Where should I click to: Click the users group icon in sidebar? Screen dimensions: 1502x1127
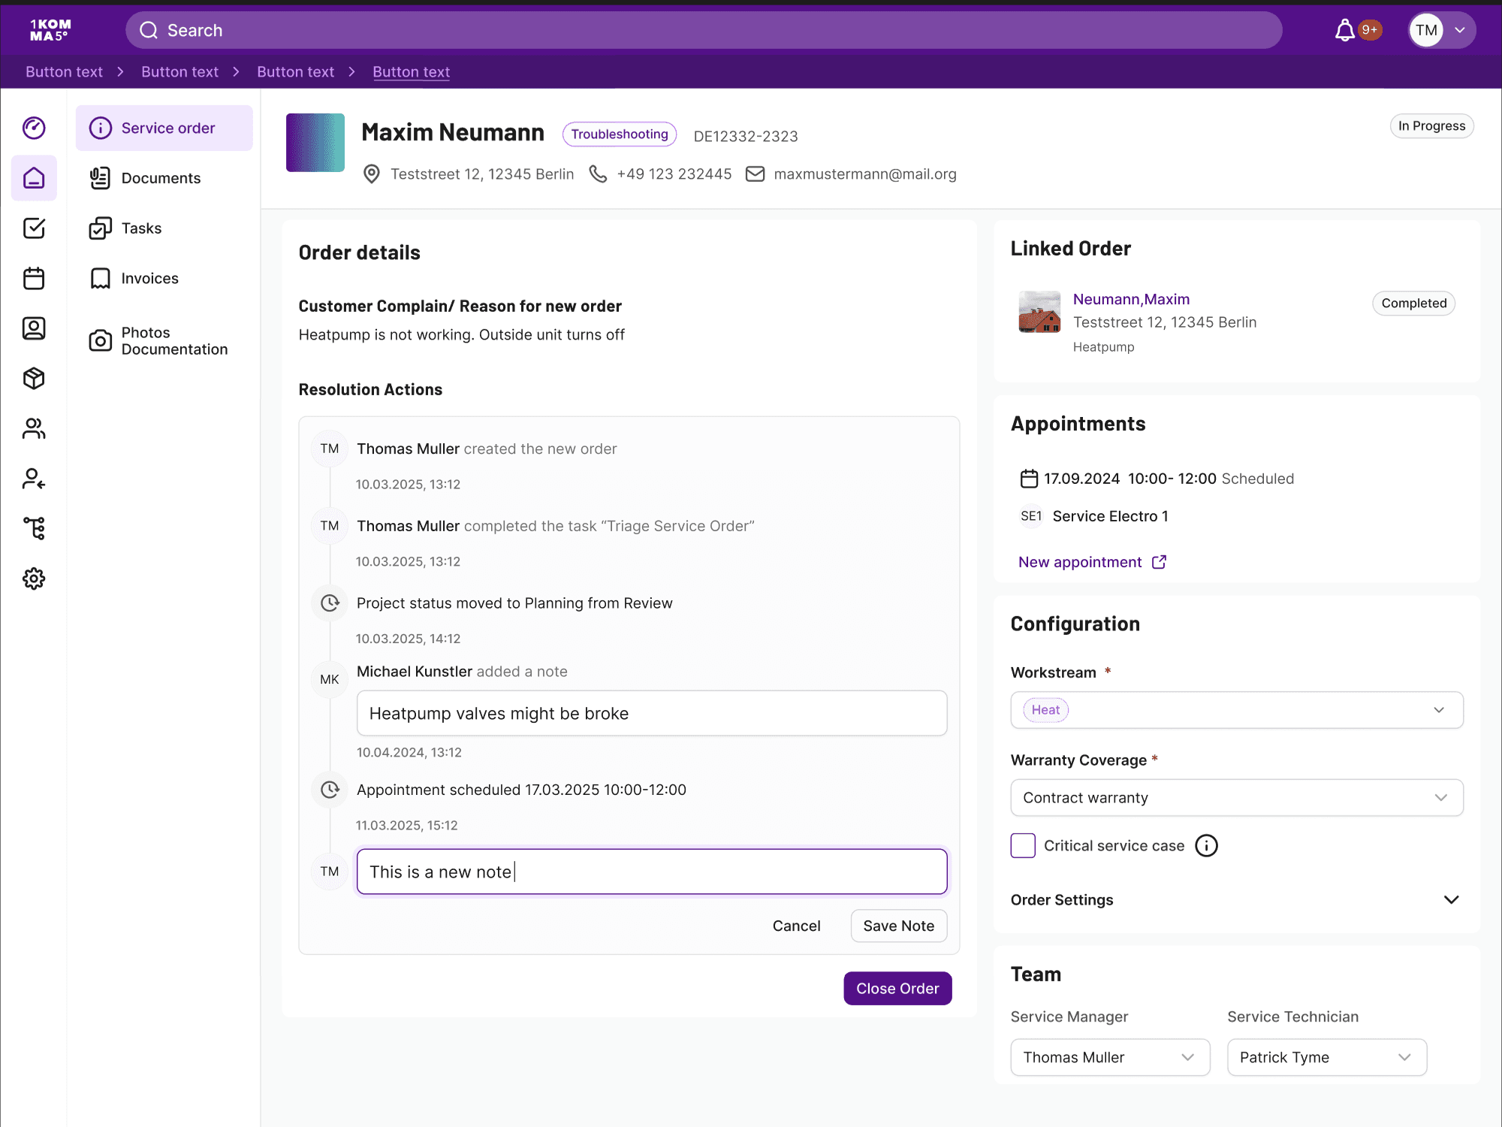click(34, 428)
